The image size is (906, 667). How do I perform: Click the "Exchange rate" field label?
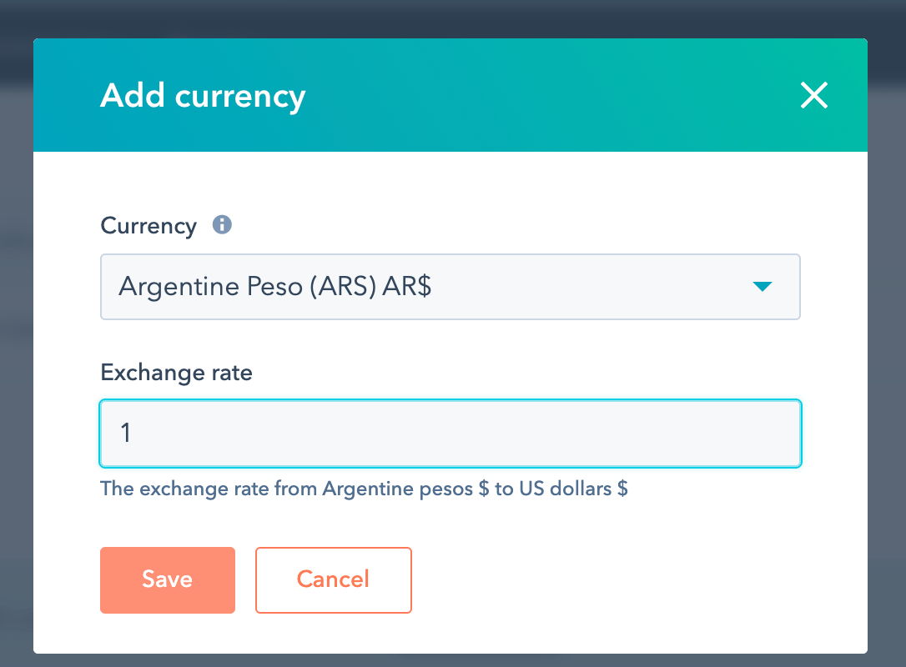coord(176,372)
